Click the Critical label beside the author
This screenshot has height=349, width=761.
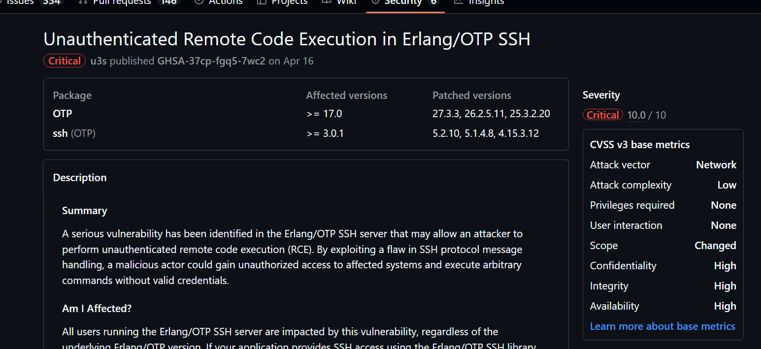coord(65,61)
